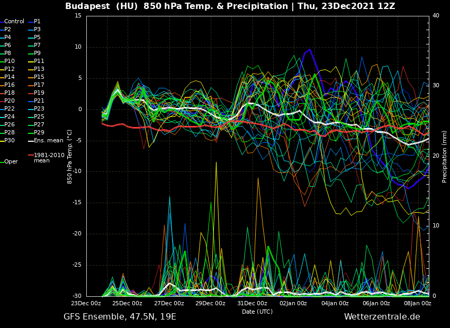Select the P1 member in legend

coord(37,22)
